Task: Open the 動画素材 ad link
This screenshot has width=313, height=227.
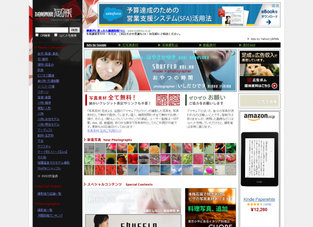Action: point(207,45)
